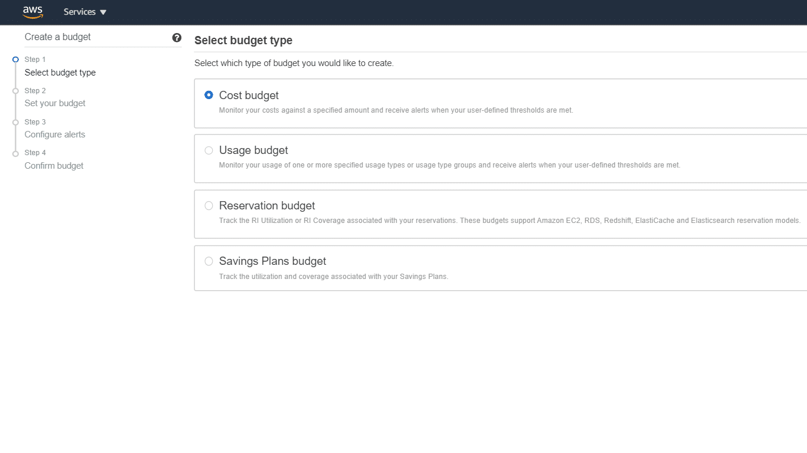
Task: Click the Step 4 progress circle indicator
Action: click(15, 152)
